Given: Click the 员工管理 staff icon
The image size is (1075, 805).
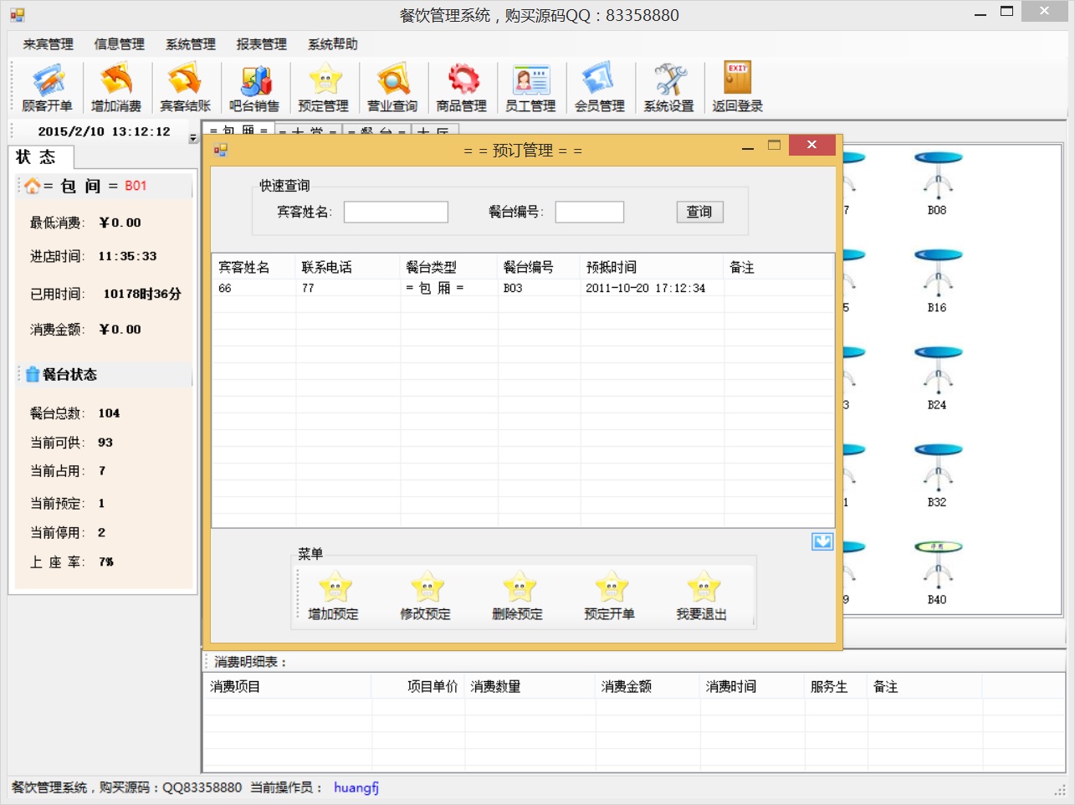Looking at the screenshot, I should [530, 87].
